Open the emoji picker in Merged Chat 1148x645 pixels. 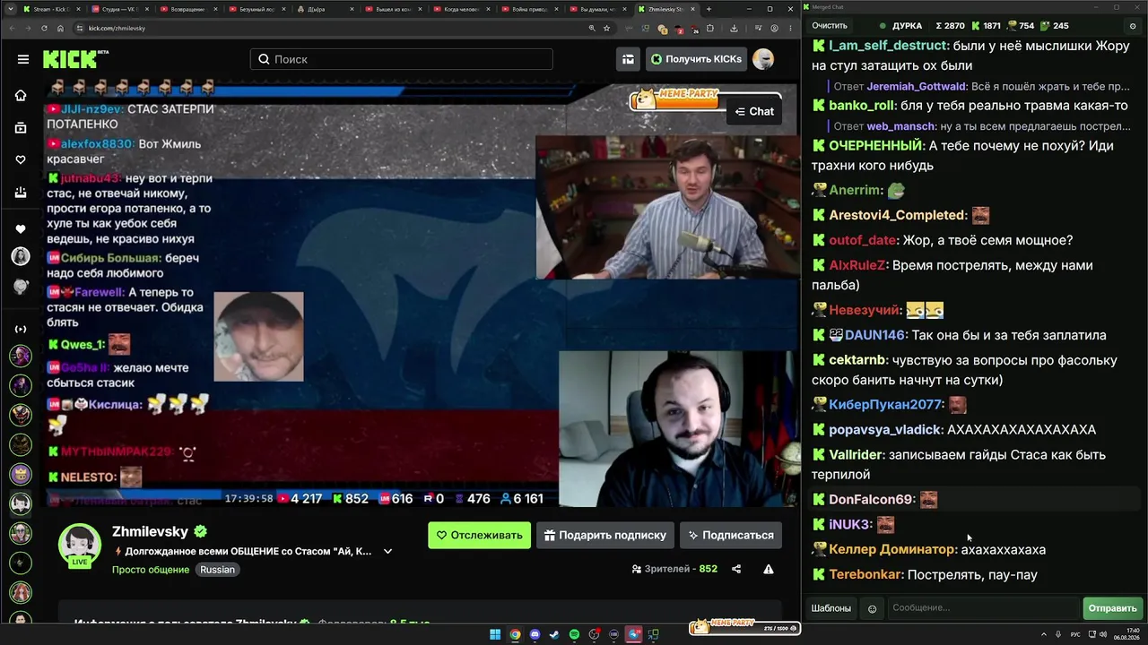pyautogui.click(x=872, y=609)
